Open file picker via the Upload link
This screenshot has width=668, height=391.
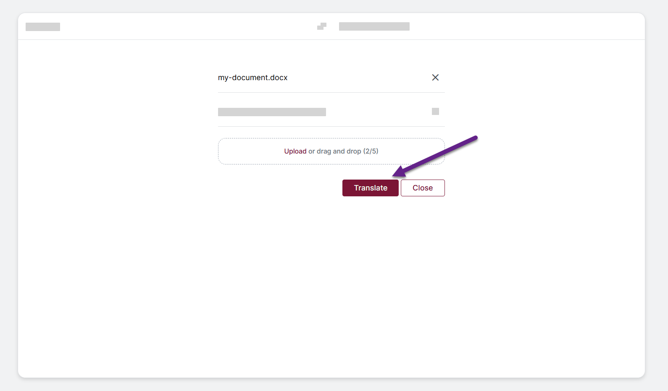pyautogui.click(x=295, y=151)
